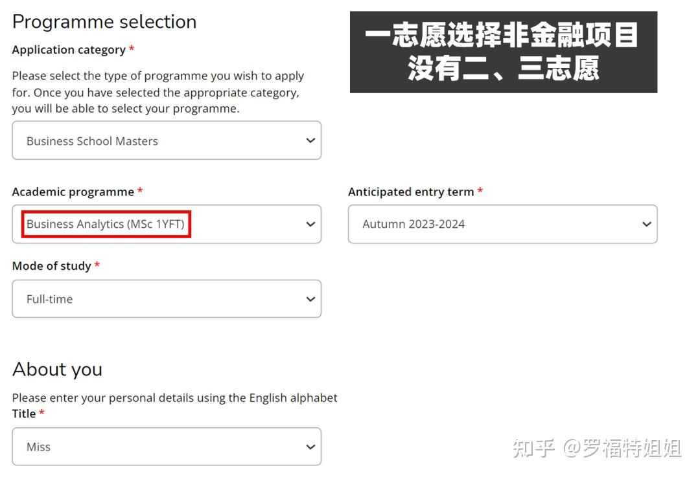Select the Programme selection heading
The width and height of the screenshot is (700, 477).
click(x=104, y=21)
